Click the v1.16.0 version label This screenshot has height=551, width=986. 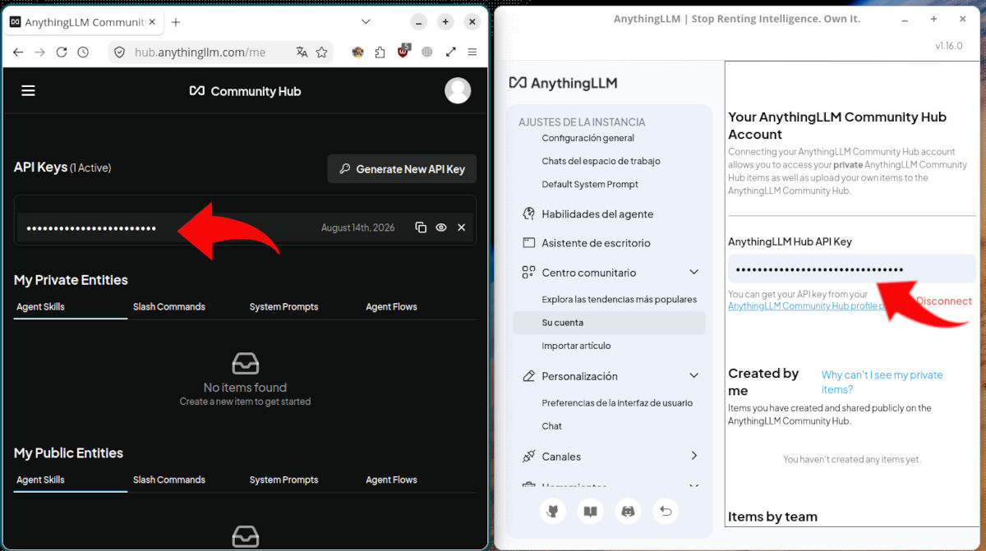948,46
